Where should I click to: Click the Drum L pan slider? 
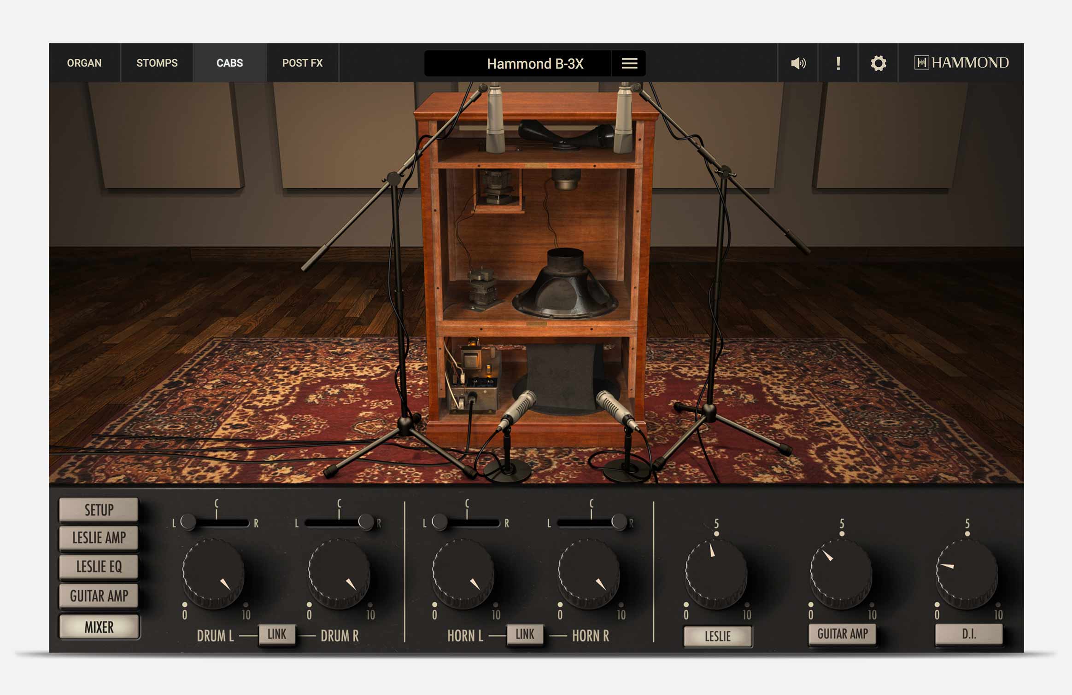click(x=188, y=521)
